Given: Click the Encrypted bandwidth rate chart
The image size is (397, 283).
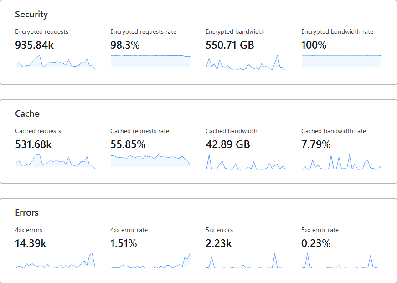Looking at the screenshot, I should (x=341, y=62).
